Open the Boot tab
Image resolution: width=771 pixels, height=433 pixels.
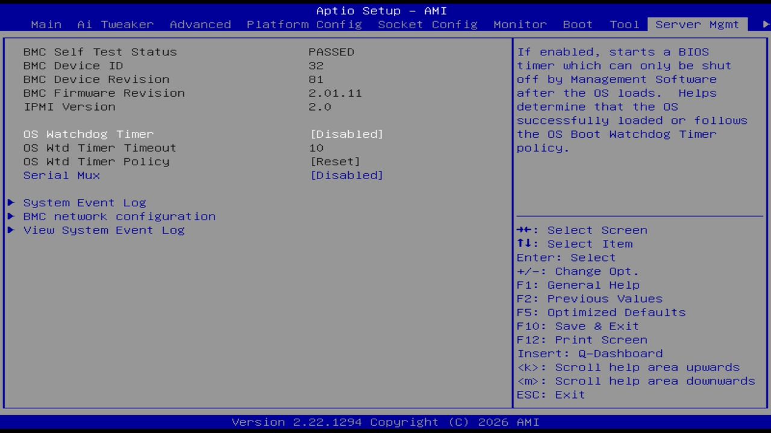pyautogui.click(x=577, y=25)
